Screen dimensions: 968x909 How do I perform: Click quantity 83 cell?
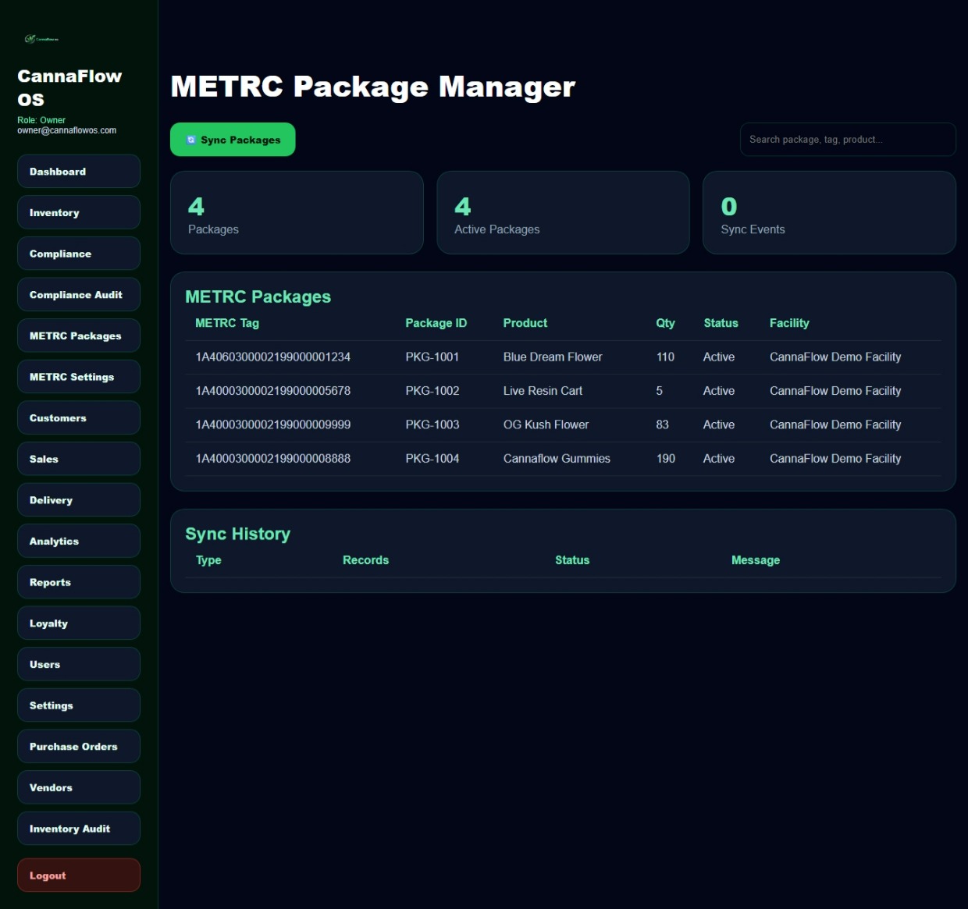pyautogui.click(x=662, y=424)
